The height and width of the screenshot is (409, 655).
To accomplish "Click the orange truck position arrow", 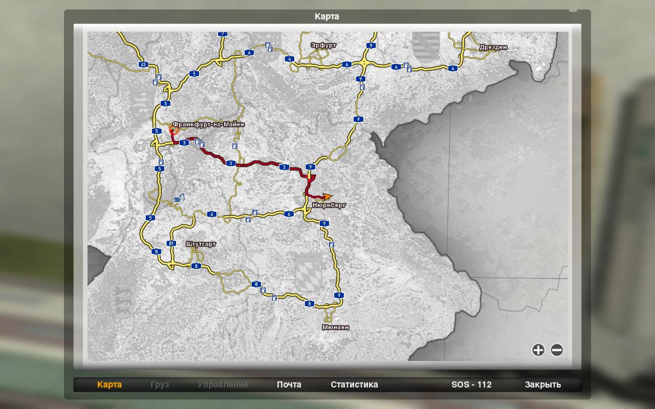I will 327,196.
